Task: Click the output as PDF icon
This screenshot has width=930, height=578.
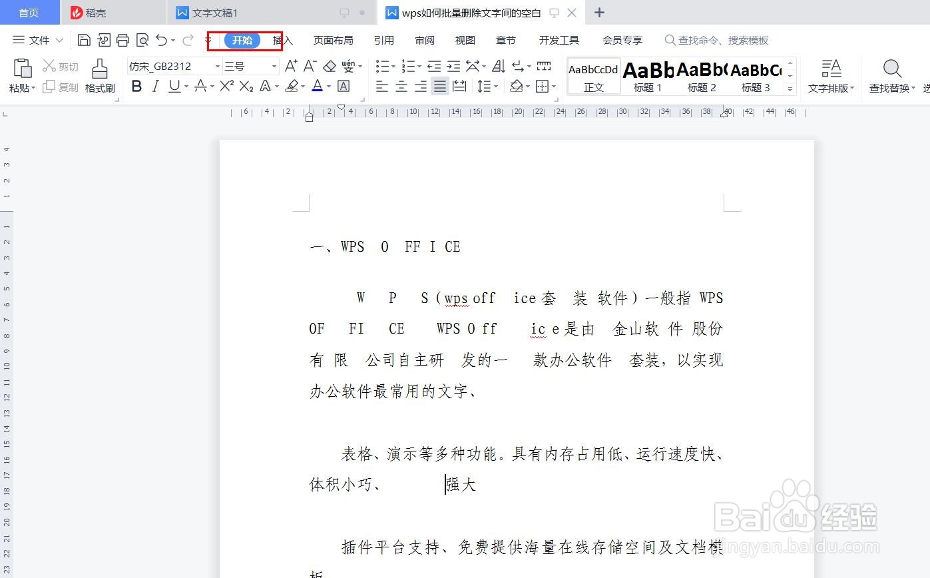Action: (103, 40)
